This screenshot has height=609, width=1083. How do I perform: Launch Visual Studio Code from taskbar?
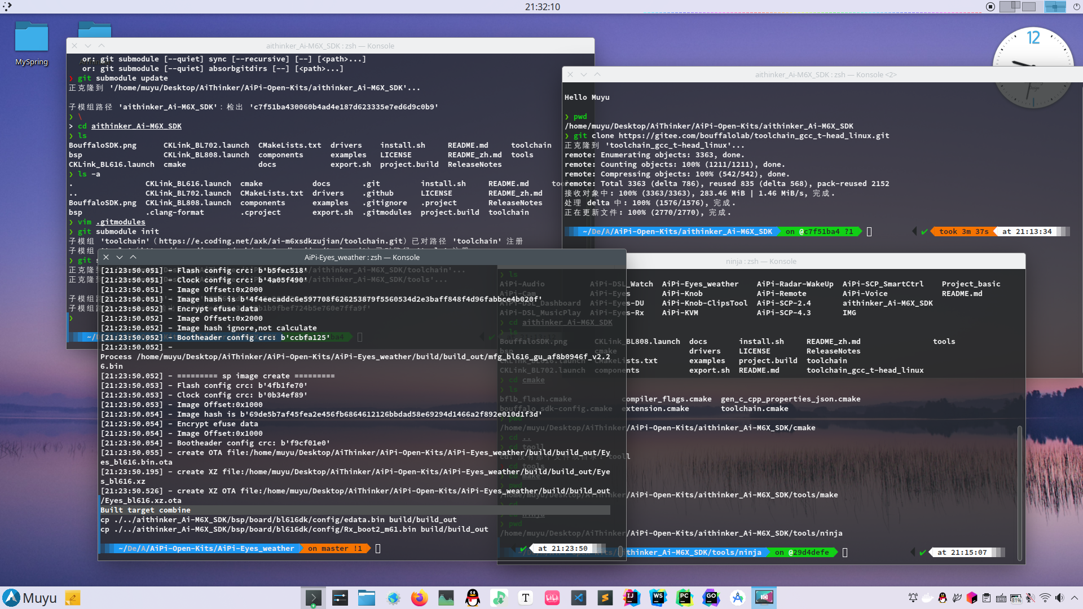click(579, 598)
